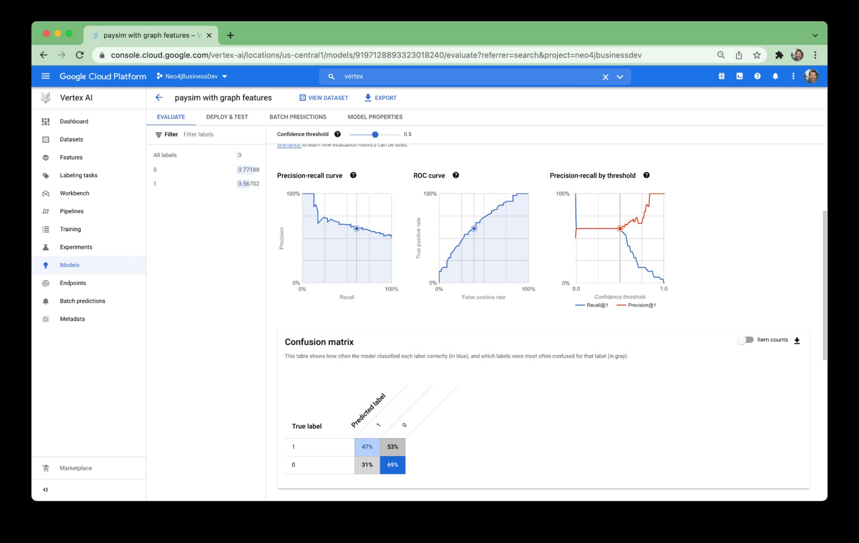Click the Batch predictions bell icon
This screenshot has height=543, width=859.
(x=46, y=301)
